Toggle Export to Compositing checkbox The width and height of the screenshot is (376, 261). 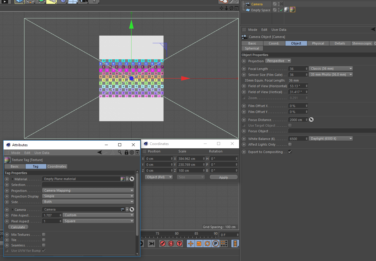(290, 152)
